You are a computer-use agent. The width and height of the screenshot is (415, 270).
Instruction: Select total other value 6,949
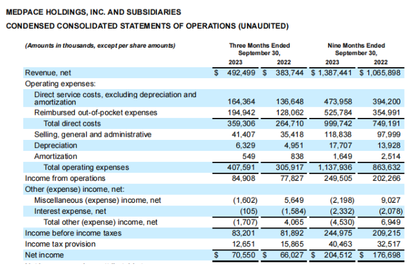tap(391, 222)
